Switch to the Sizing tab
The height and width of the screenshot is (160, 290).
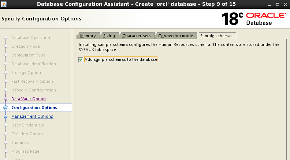(x=109, y=36)
